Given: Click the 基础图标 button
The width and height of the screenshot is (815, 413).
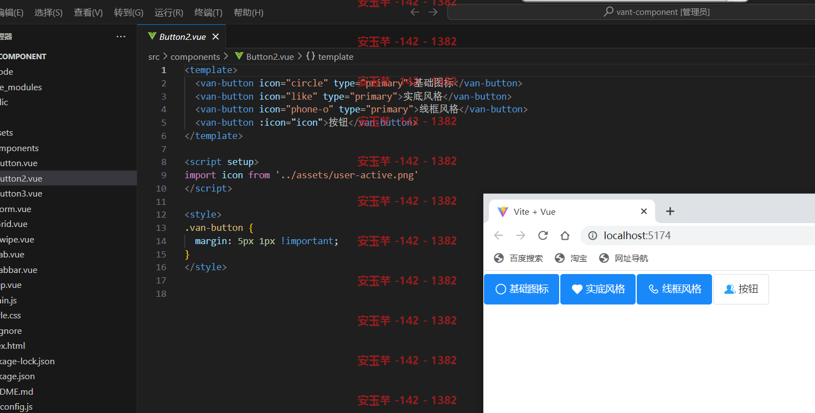Looking at the screenshot, I should [522, 289].
